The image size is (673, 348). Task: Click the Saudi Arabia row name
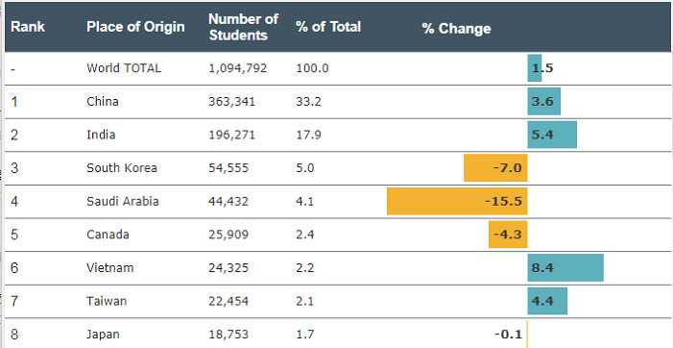(123, 201)
